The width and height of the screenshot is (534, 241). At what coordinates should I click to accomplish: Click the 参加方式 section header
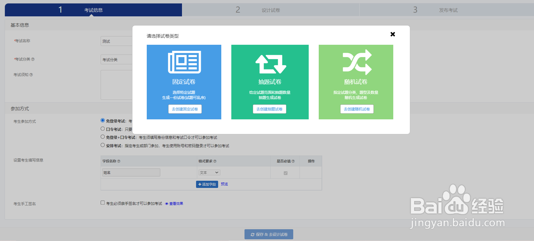[x=20, y=109]
